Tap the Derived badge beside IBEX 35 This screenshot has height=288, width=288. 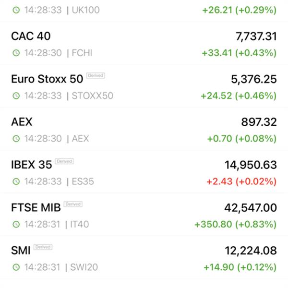coord(64,161)
